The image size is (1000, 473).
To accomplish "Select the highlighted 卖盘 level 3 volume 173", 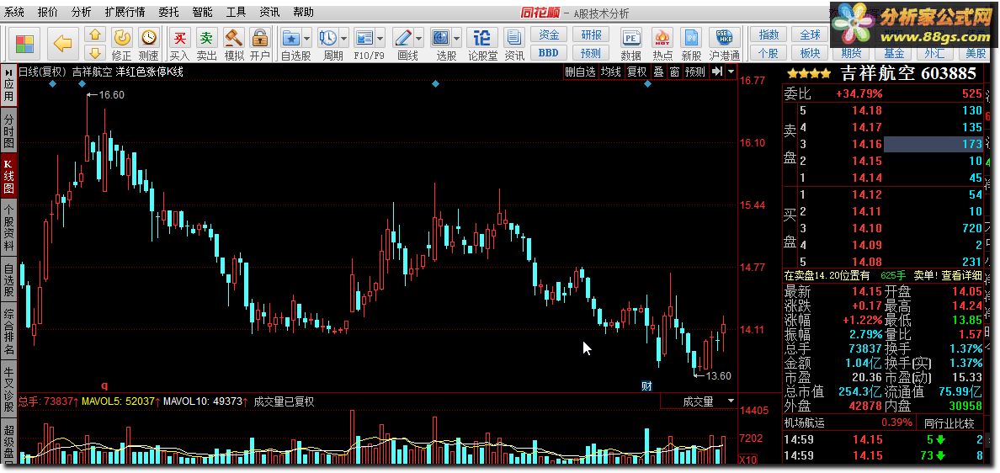I will pos(934,144).
